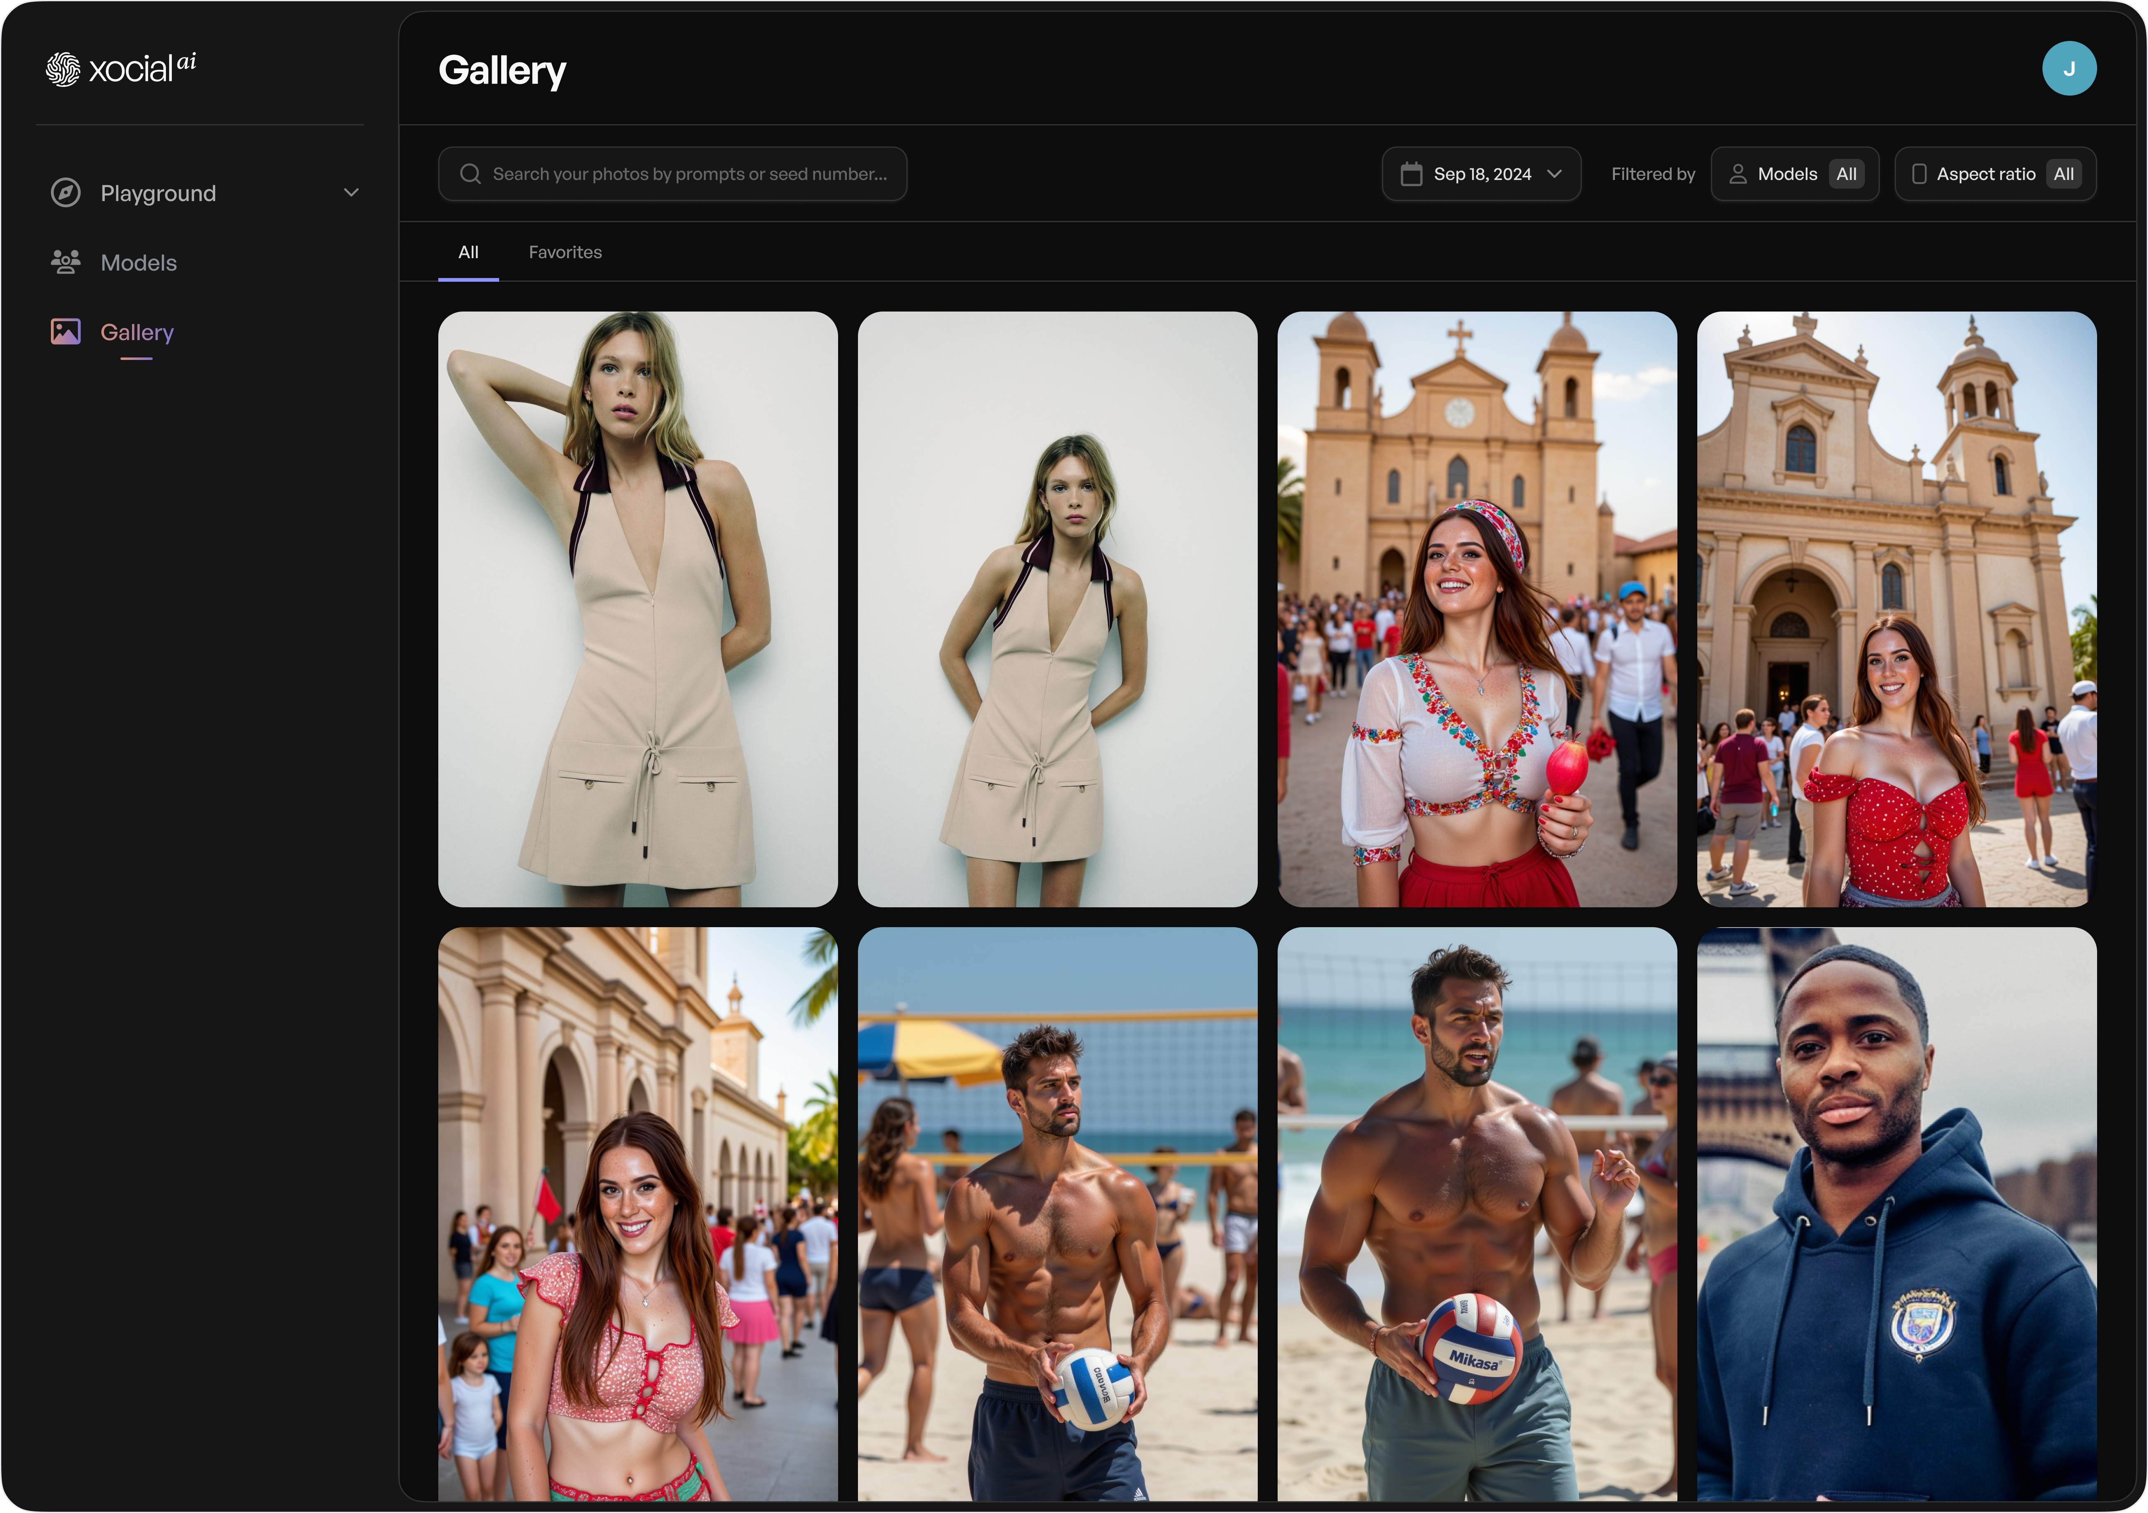Click the calendar icon beside Sep 18, 2024
This screenshot has height=1513, width=2148.
coord(1411,174)
